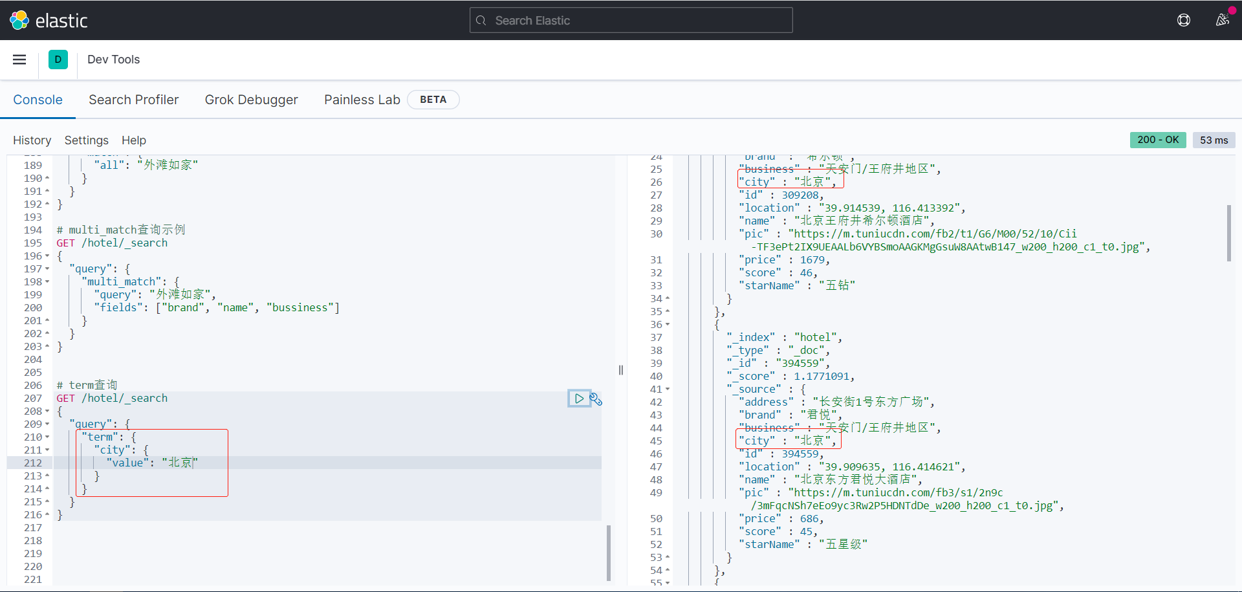Open the wrench request options menu
This screenshot has width=1242, height=592.
pyautogui.click(x=596, y=399)
